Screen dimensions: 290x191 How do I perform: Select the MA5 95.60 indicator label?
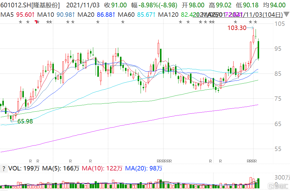pyautogui.click(x=17, y=14)
